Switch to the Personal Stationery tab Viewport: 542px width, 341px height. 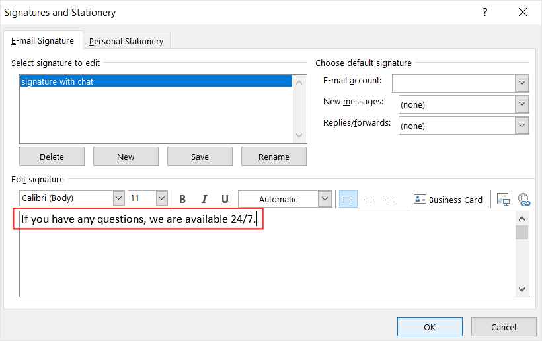(126, 41)
